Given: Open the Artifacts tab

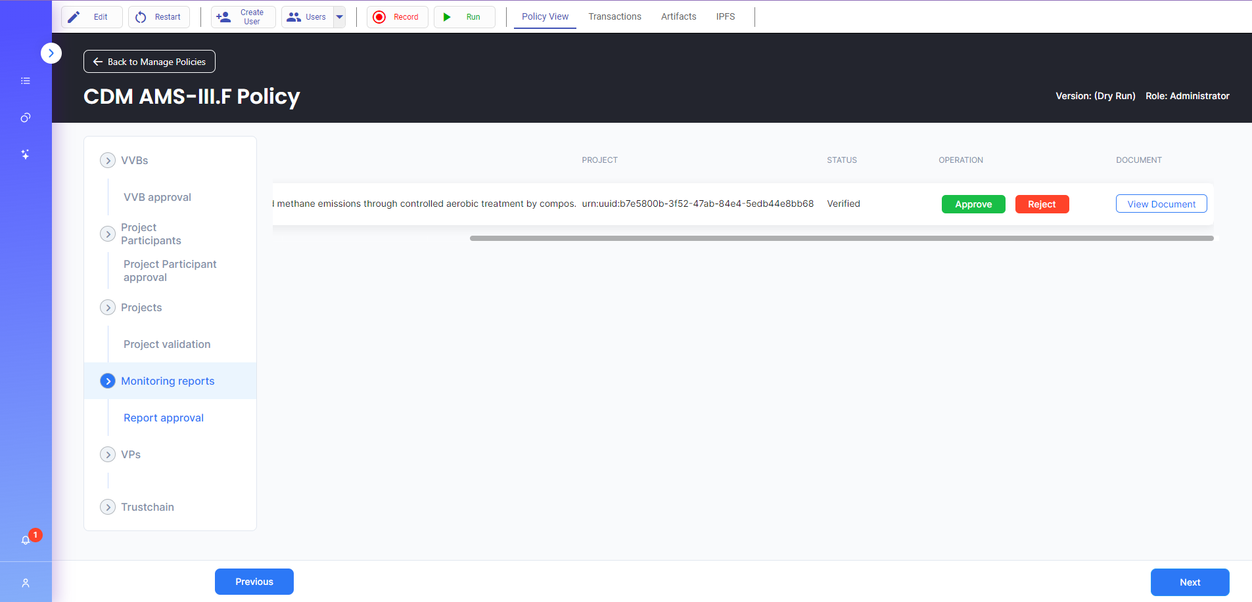Looking at the screenshot, I should click(678, 16).
